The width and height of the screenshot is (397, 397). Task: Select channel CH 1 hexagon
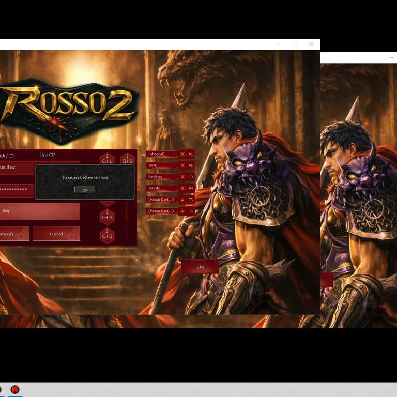point(107,159)
